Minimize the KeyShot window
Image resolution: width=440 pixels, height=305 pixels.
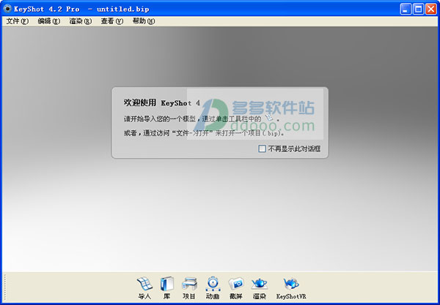coord(406,9)
